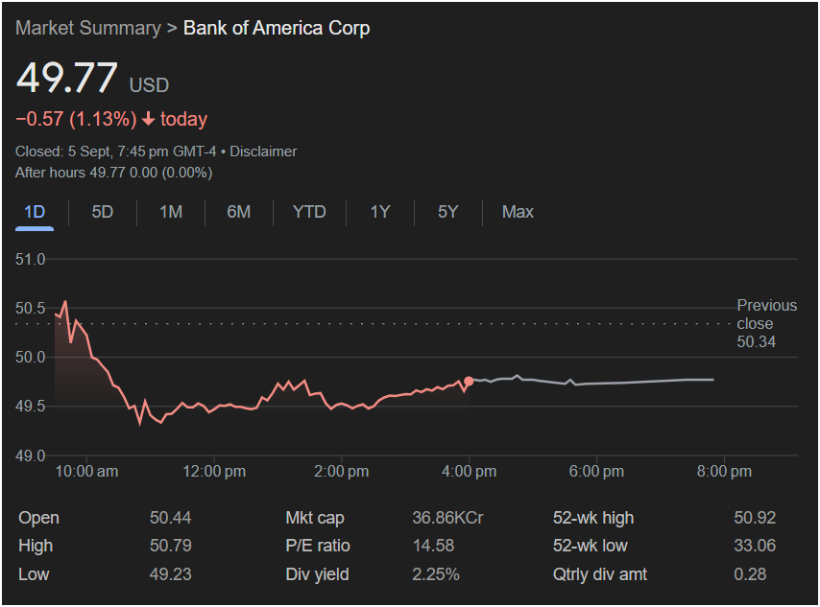
Task: Click the Closed: 5 Sept timestamp text
Action: point(115,152)
